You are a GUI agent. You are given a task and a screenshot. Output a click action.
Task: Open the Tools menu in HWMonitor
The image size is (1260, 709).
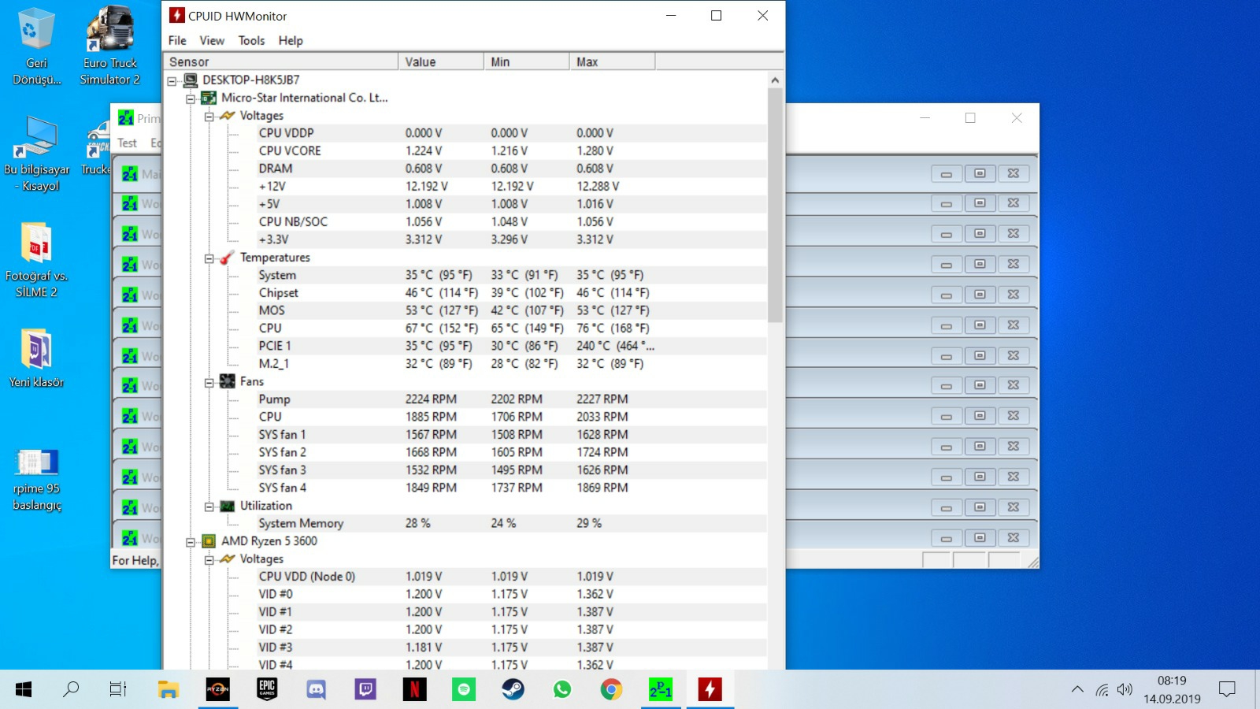(x=251, y=40)
